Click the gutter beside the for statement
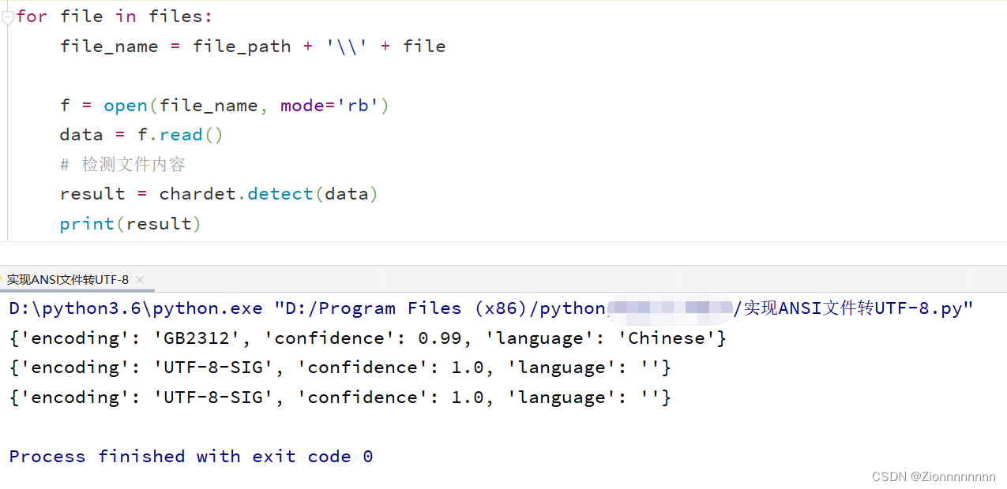The width and height of the screenshot is (1007, 489). click(6, 16)
